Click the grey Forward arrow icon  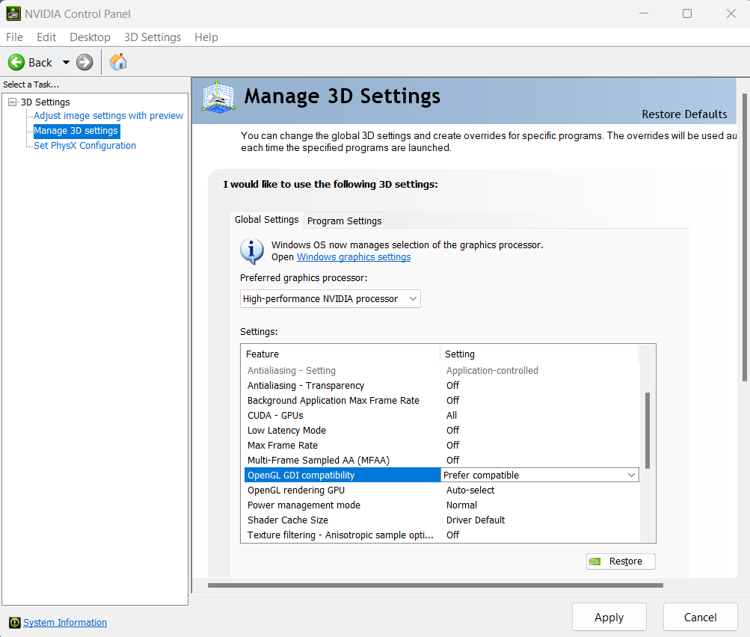(84, 62)
